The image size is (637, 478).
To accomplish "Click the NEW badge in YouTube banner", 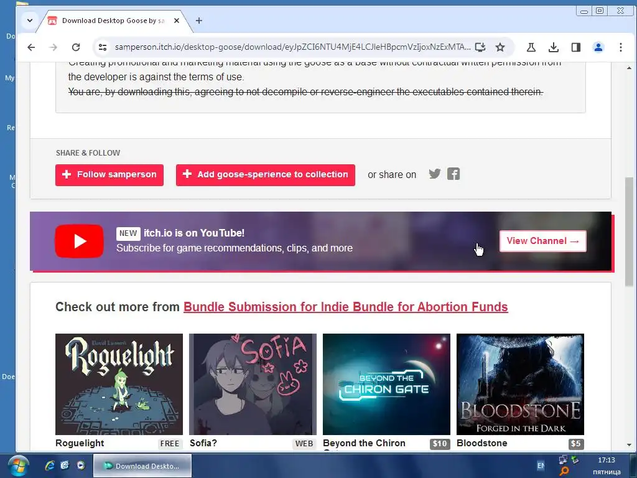I will tap(128, 233).
